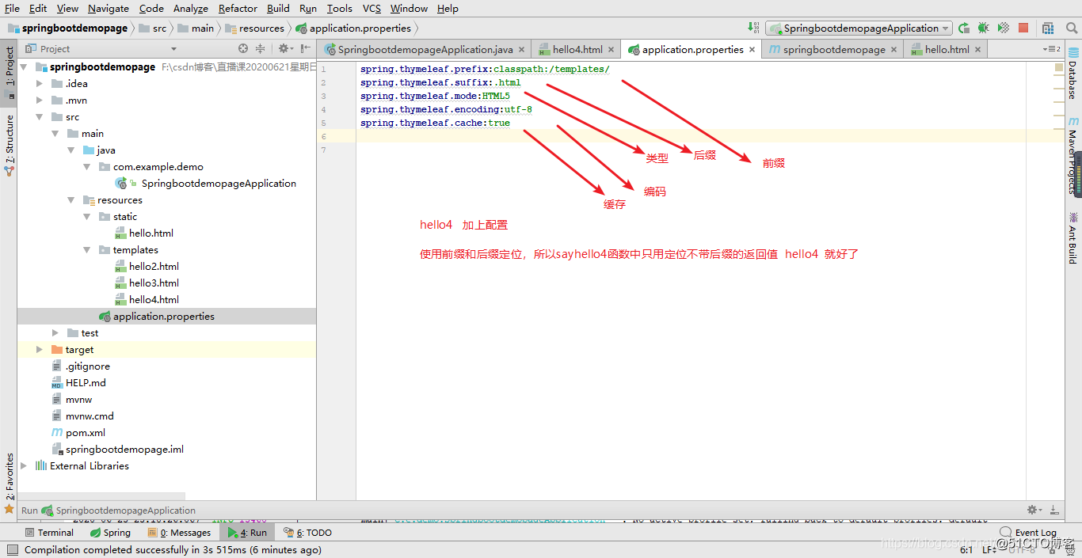
Task: Run with Coverage icon in toolbar
Action: click(x=1004, y=28)
